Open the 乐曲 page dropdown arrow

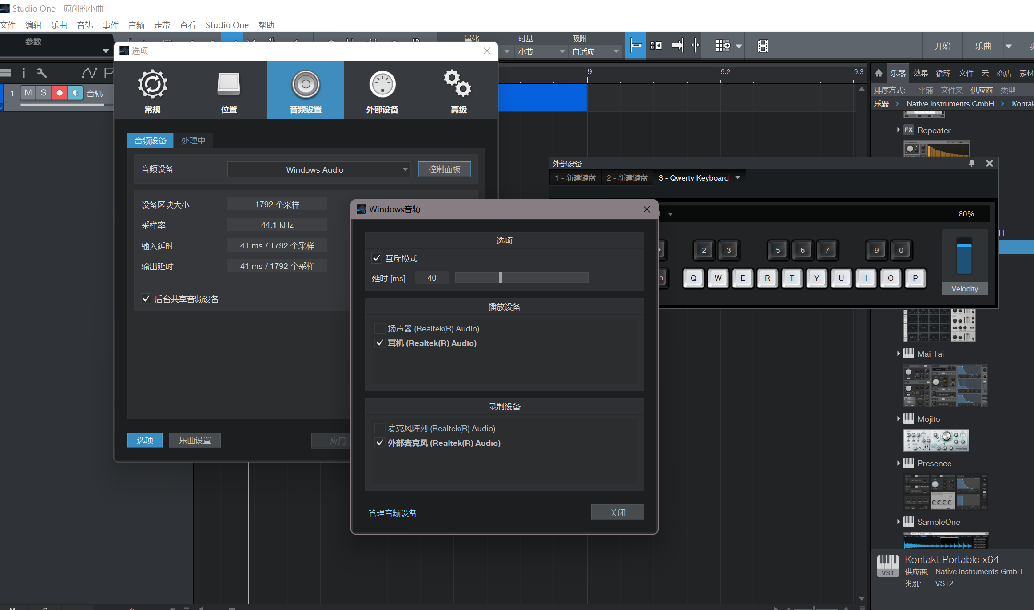1008,46
